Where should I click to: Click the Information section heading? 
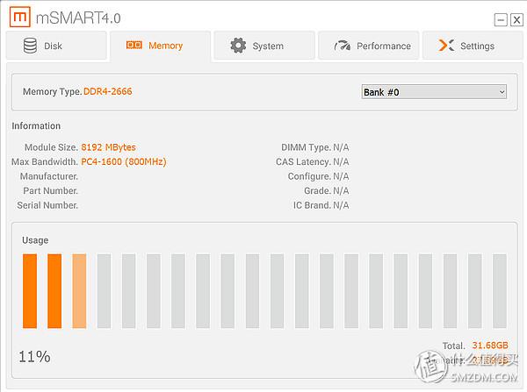click(x=36, y=126)
